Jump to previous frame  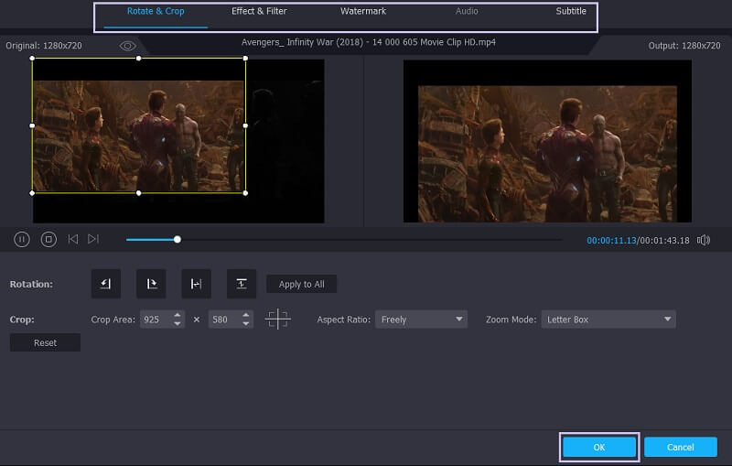tap(73, 239)
